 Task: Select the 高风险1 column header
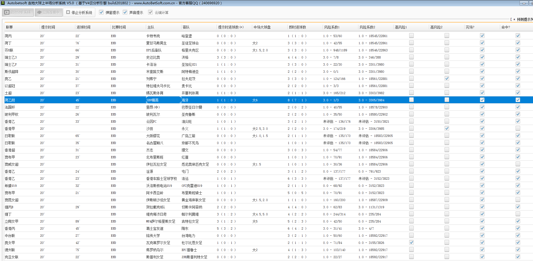pos(401,27)
